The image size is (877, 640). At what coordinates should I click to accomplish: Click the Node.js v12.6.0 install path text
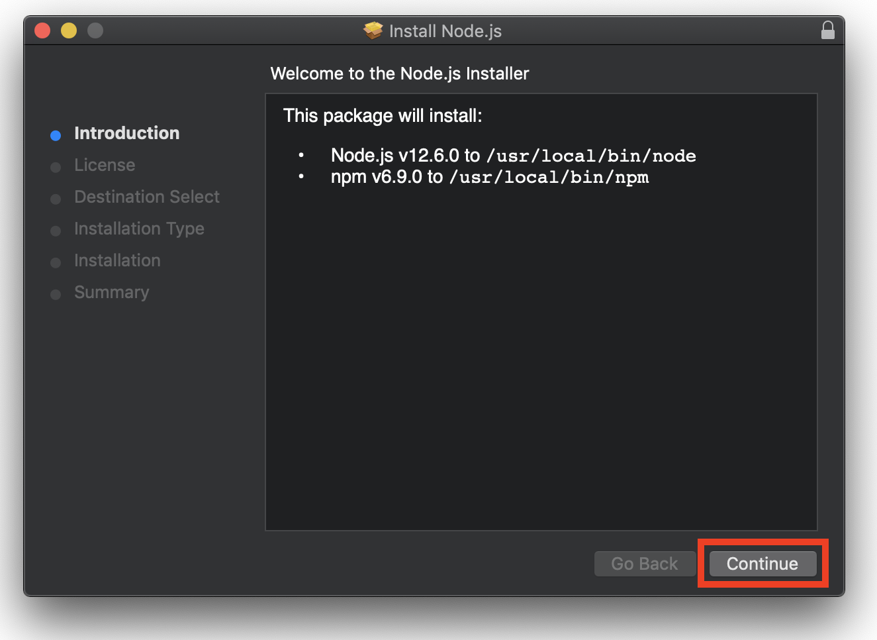point(513,155)
